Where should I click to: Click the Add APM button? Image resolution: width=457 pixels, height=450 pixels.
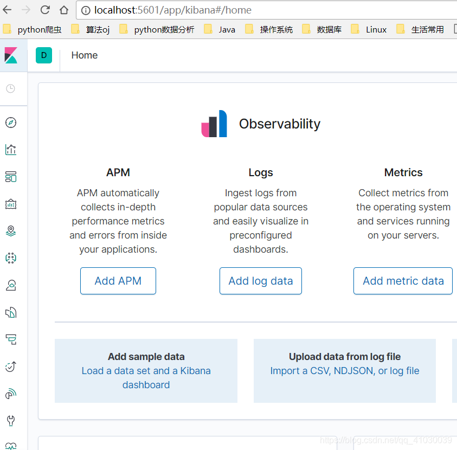point(118,281)
